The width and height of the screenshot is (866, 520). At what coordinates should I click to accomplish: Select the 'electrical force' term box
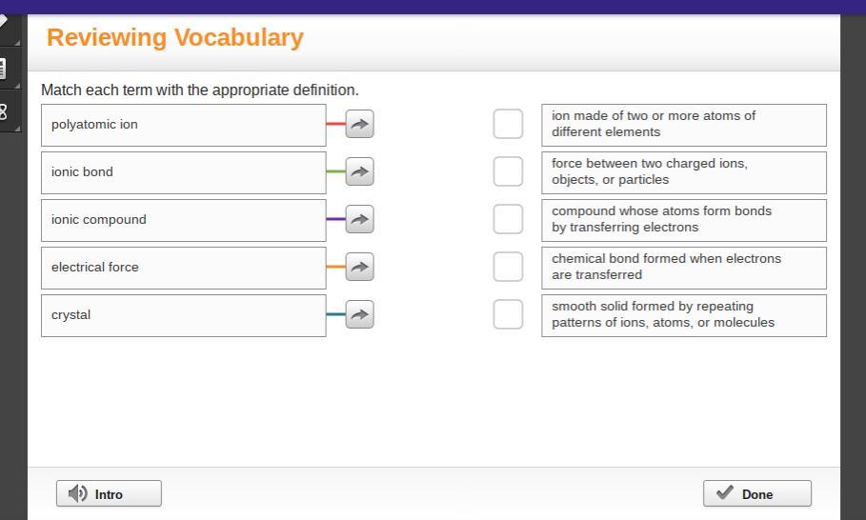coord(183,268)
